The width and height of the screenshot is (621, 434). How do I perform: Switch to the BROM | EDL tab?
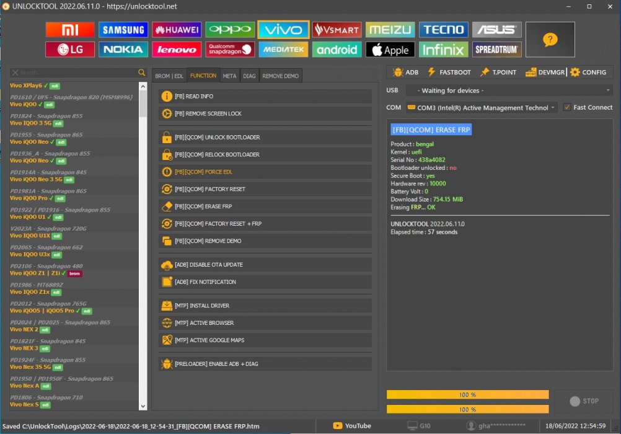tap(169, 76)
